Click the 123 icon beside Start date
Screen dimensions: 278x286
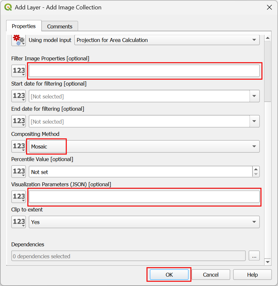18,96
